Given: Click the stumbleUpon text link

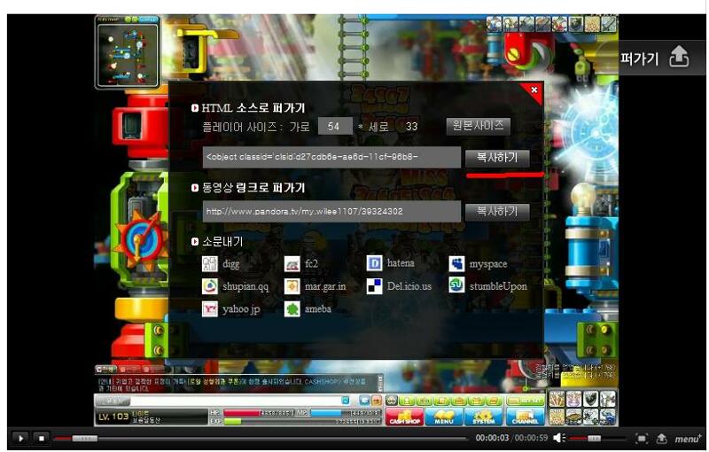Looking at the screenshot, I should pos(498,286).
